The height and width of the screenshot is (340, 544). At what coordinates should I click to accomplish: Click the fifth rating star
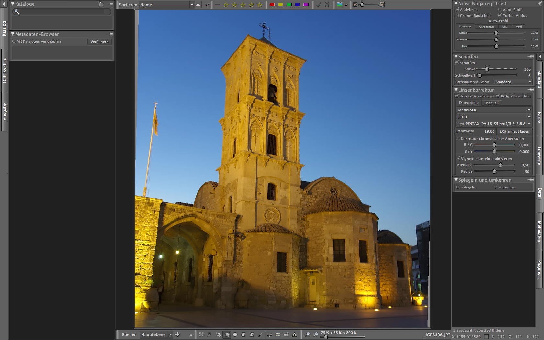point(260,5)
